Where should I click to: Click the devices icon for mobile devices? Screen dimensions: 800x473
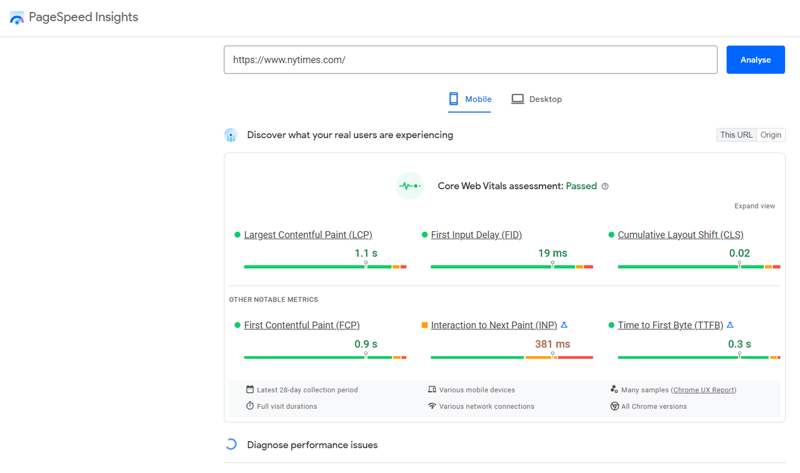click(x=432, y=389)
